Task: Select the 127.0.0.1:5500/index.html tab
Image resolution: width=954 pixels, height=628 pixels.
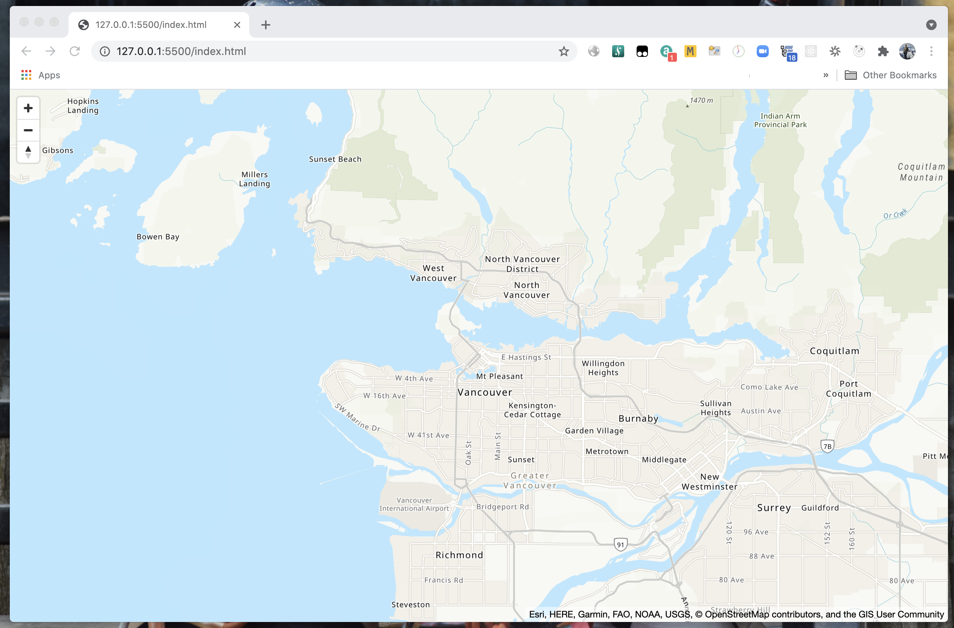Action: click(x=151, y=25)
